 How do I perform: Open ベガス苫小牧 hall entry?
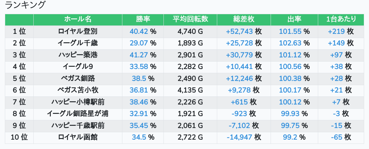tap(78, 90)
